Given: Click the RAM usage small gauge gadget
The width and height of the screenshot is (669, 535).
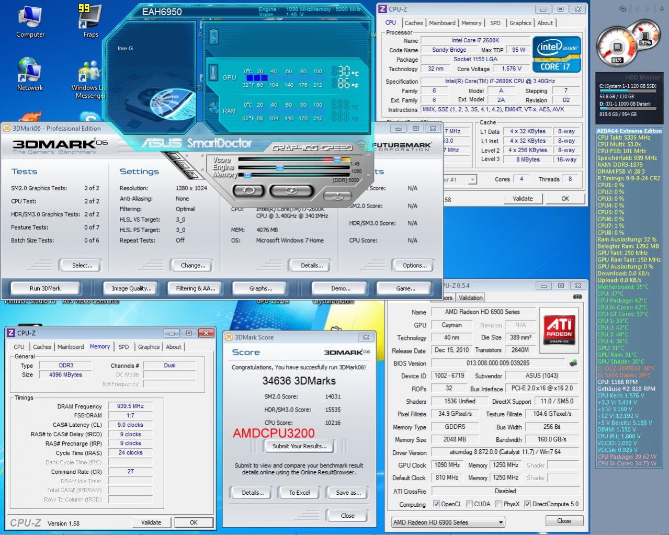Looking at the screenshot, I should pyautogui.click(x=645, y=37).
